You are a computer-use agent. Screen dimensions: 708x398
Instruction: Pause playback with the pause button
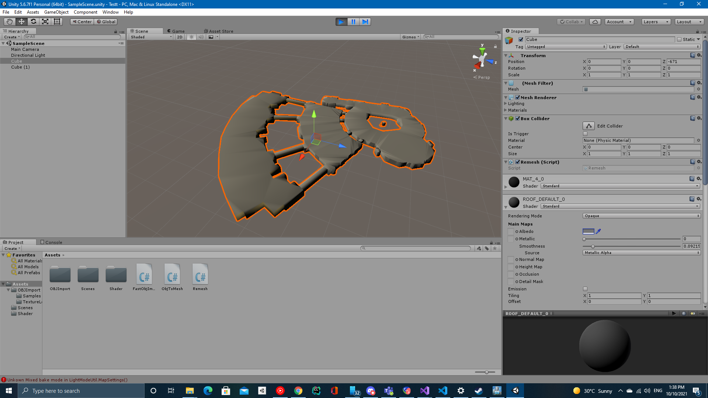(x=353, y=22)
